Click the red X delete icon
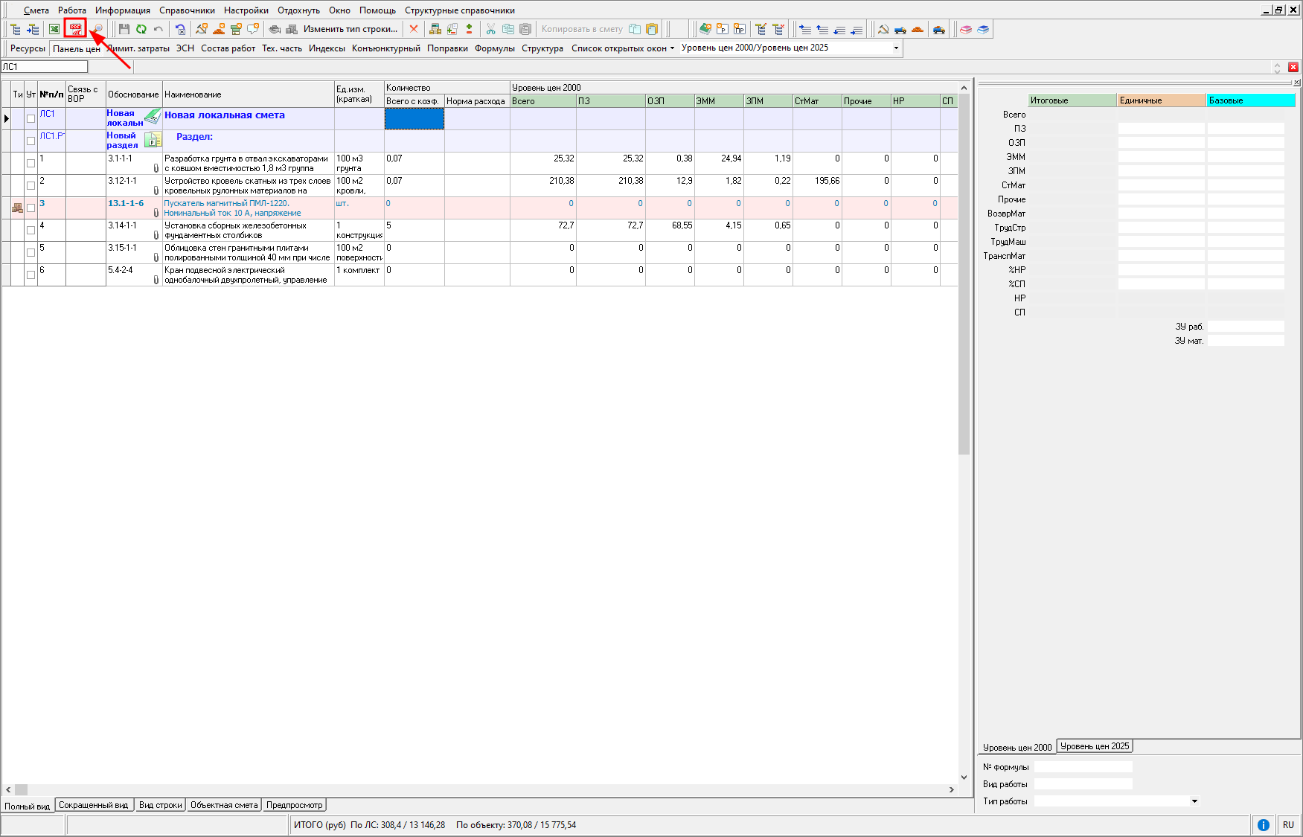 tap(414, 29)
